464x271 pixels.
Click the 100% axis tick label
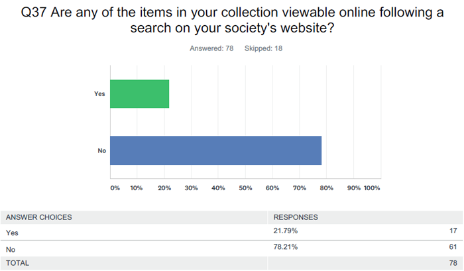click(372, 188)
